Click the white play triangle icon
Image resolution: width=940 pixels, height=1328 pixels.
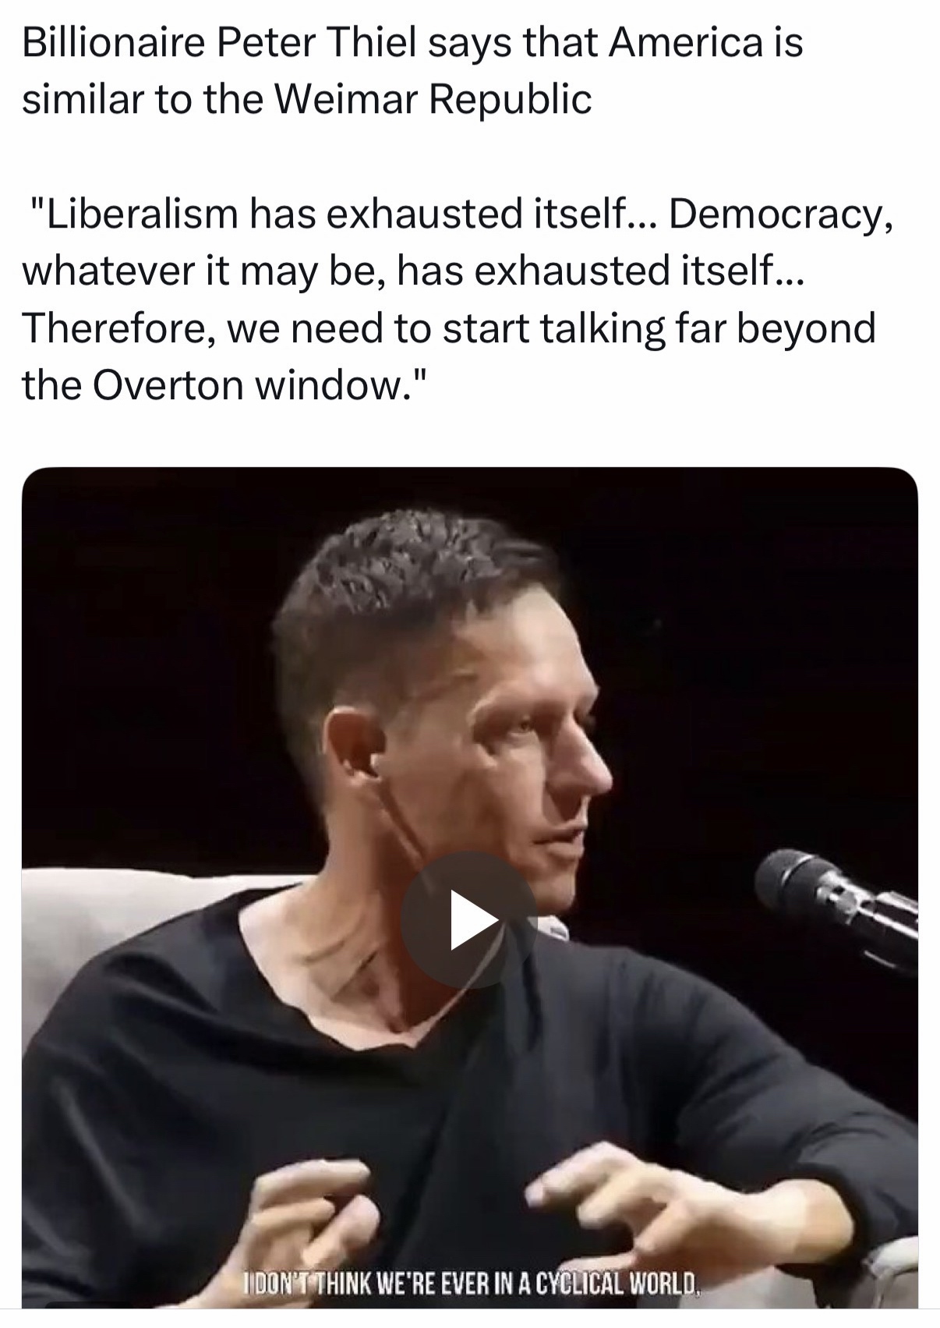pos(474,920)
